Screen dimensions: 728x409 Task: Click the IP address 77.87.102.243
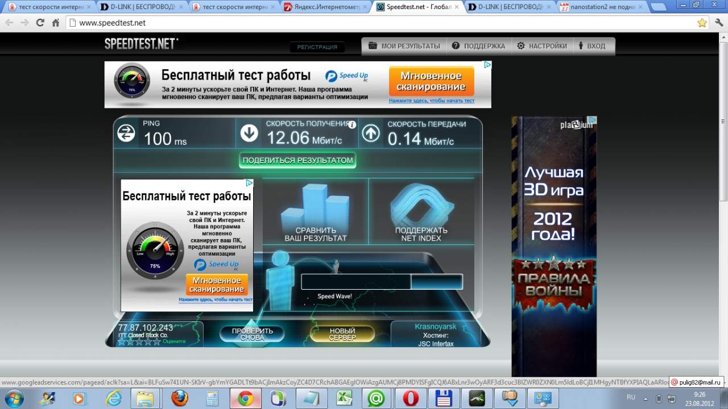click(x=146, y=328)
